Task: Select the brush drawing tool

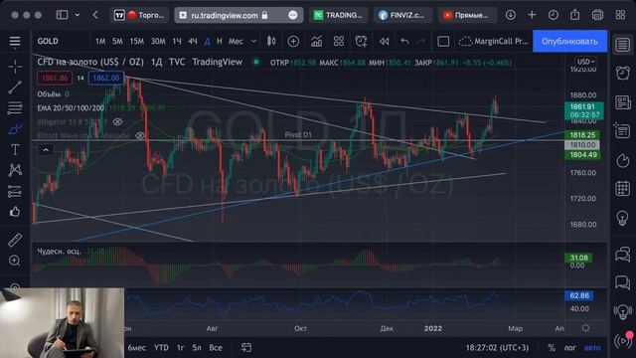Action: pyautogui.click(x=15, y=128)
